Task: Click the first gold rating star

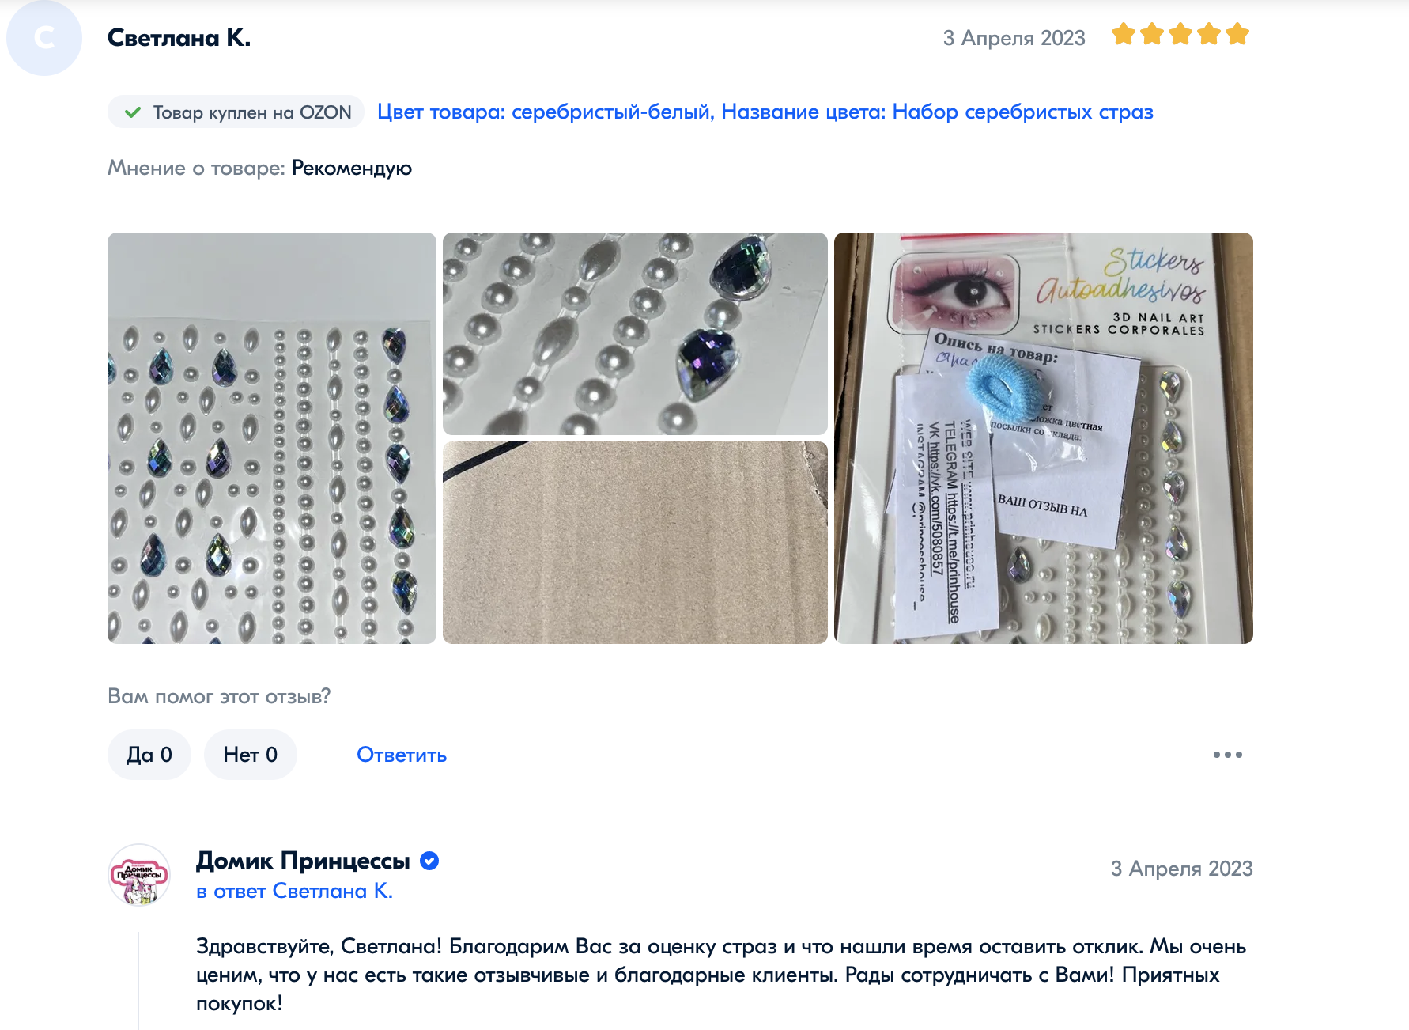Action: (x=1124, y=35)
